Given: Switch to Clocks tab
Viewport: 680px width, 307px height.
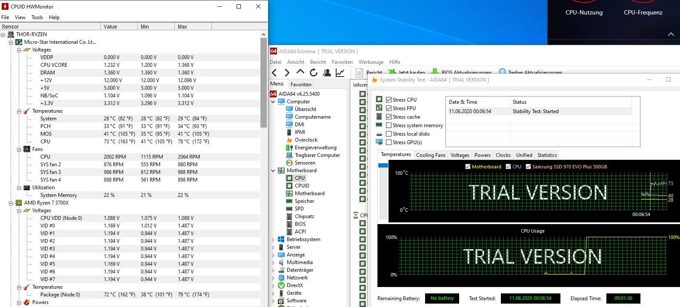Looking at the screenshot, I should [503, 155].
